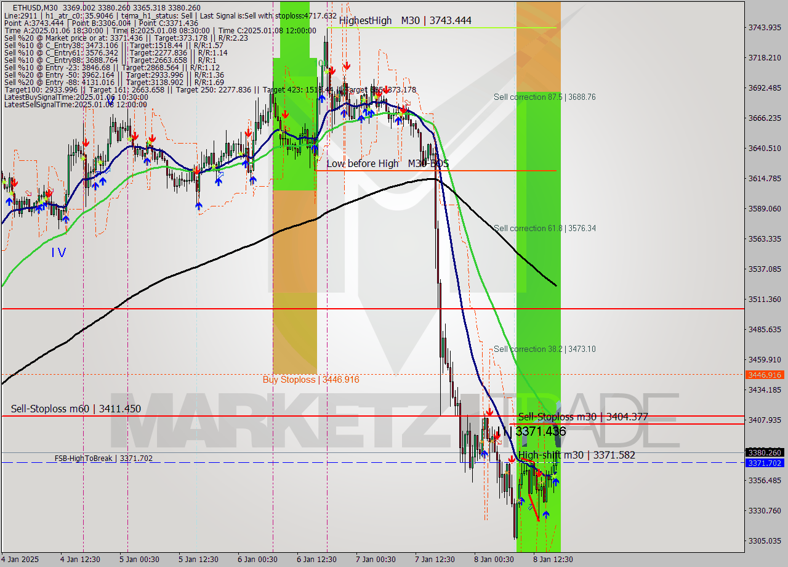
Task: Click the LatestBuySignalTime info line
Action: click(76, 97)
